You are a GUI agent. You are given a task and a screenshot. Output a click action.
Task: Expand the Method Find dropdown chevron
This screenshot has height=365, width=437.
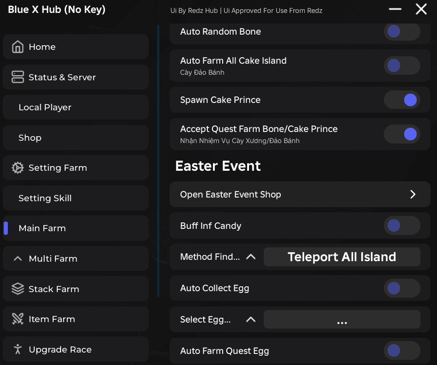(251, 257)
